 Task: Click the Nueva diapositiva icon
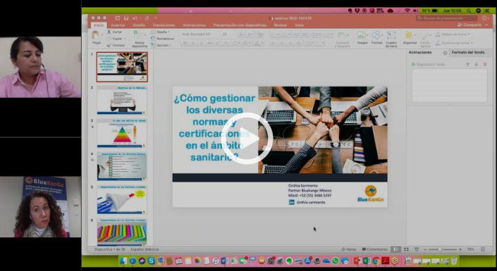pyautogui.click(x=139, y=34)
